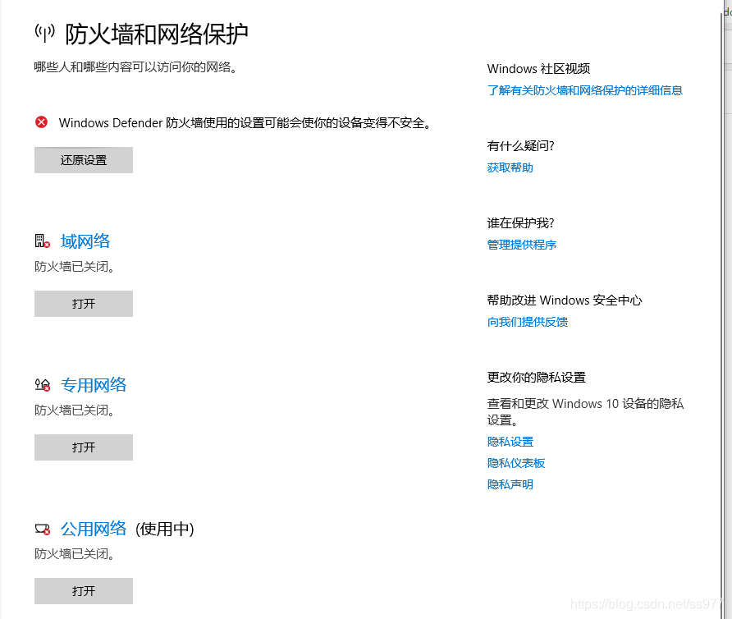Click the red error warning icon
Screen dimensions: 732x619
coord(42,122)
